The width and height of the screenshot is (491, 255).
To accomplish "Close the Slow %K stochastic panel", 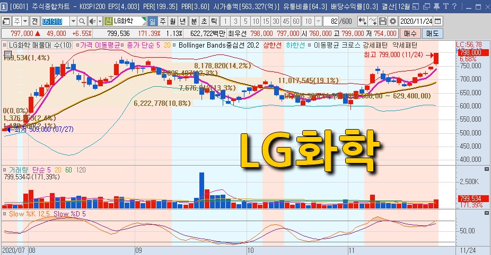I will [486, 213].
